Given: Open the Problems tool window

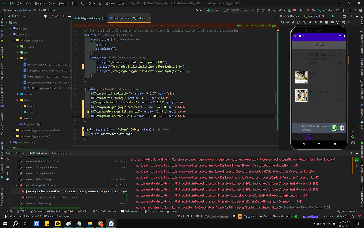Looking at the screenshot, I should (x=36, y=211).
